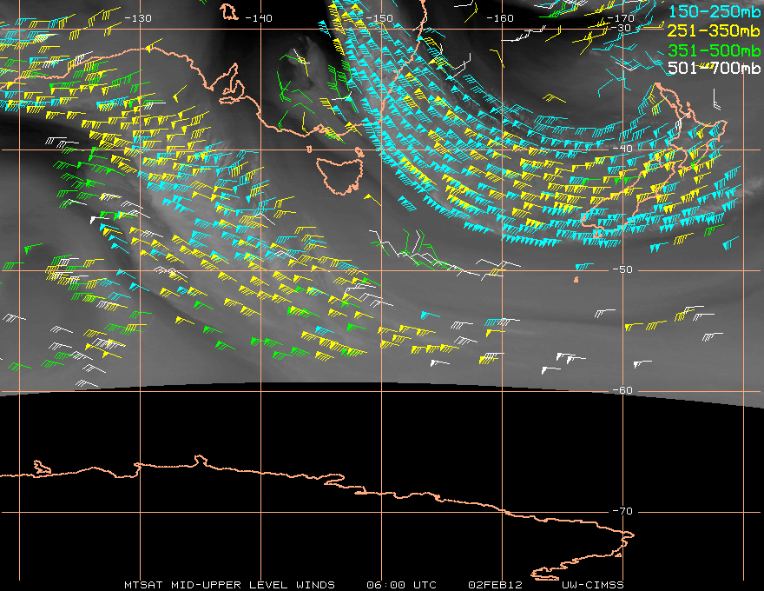Click the -160 longitude label
The width and height of the screenshot is (764, 591).
(500, 18)
